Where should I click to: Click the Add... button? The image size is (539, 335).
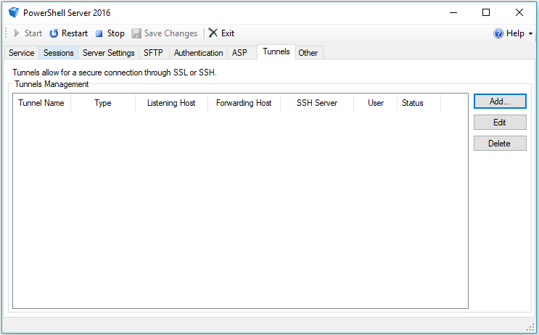[500, 102]
